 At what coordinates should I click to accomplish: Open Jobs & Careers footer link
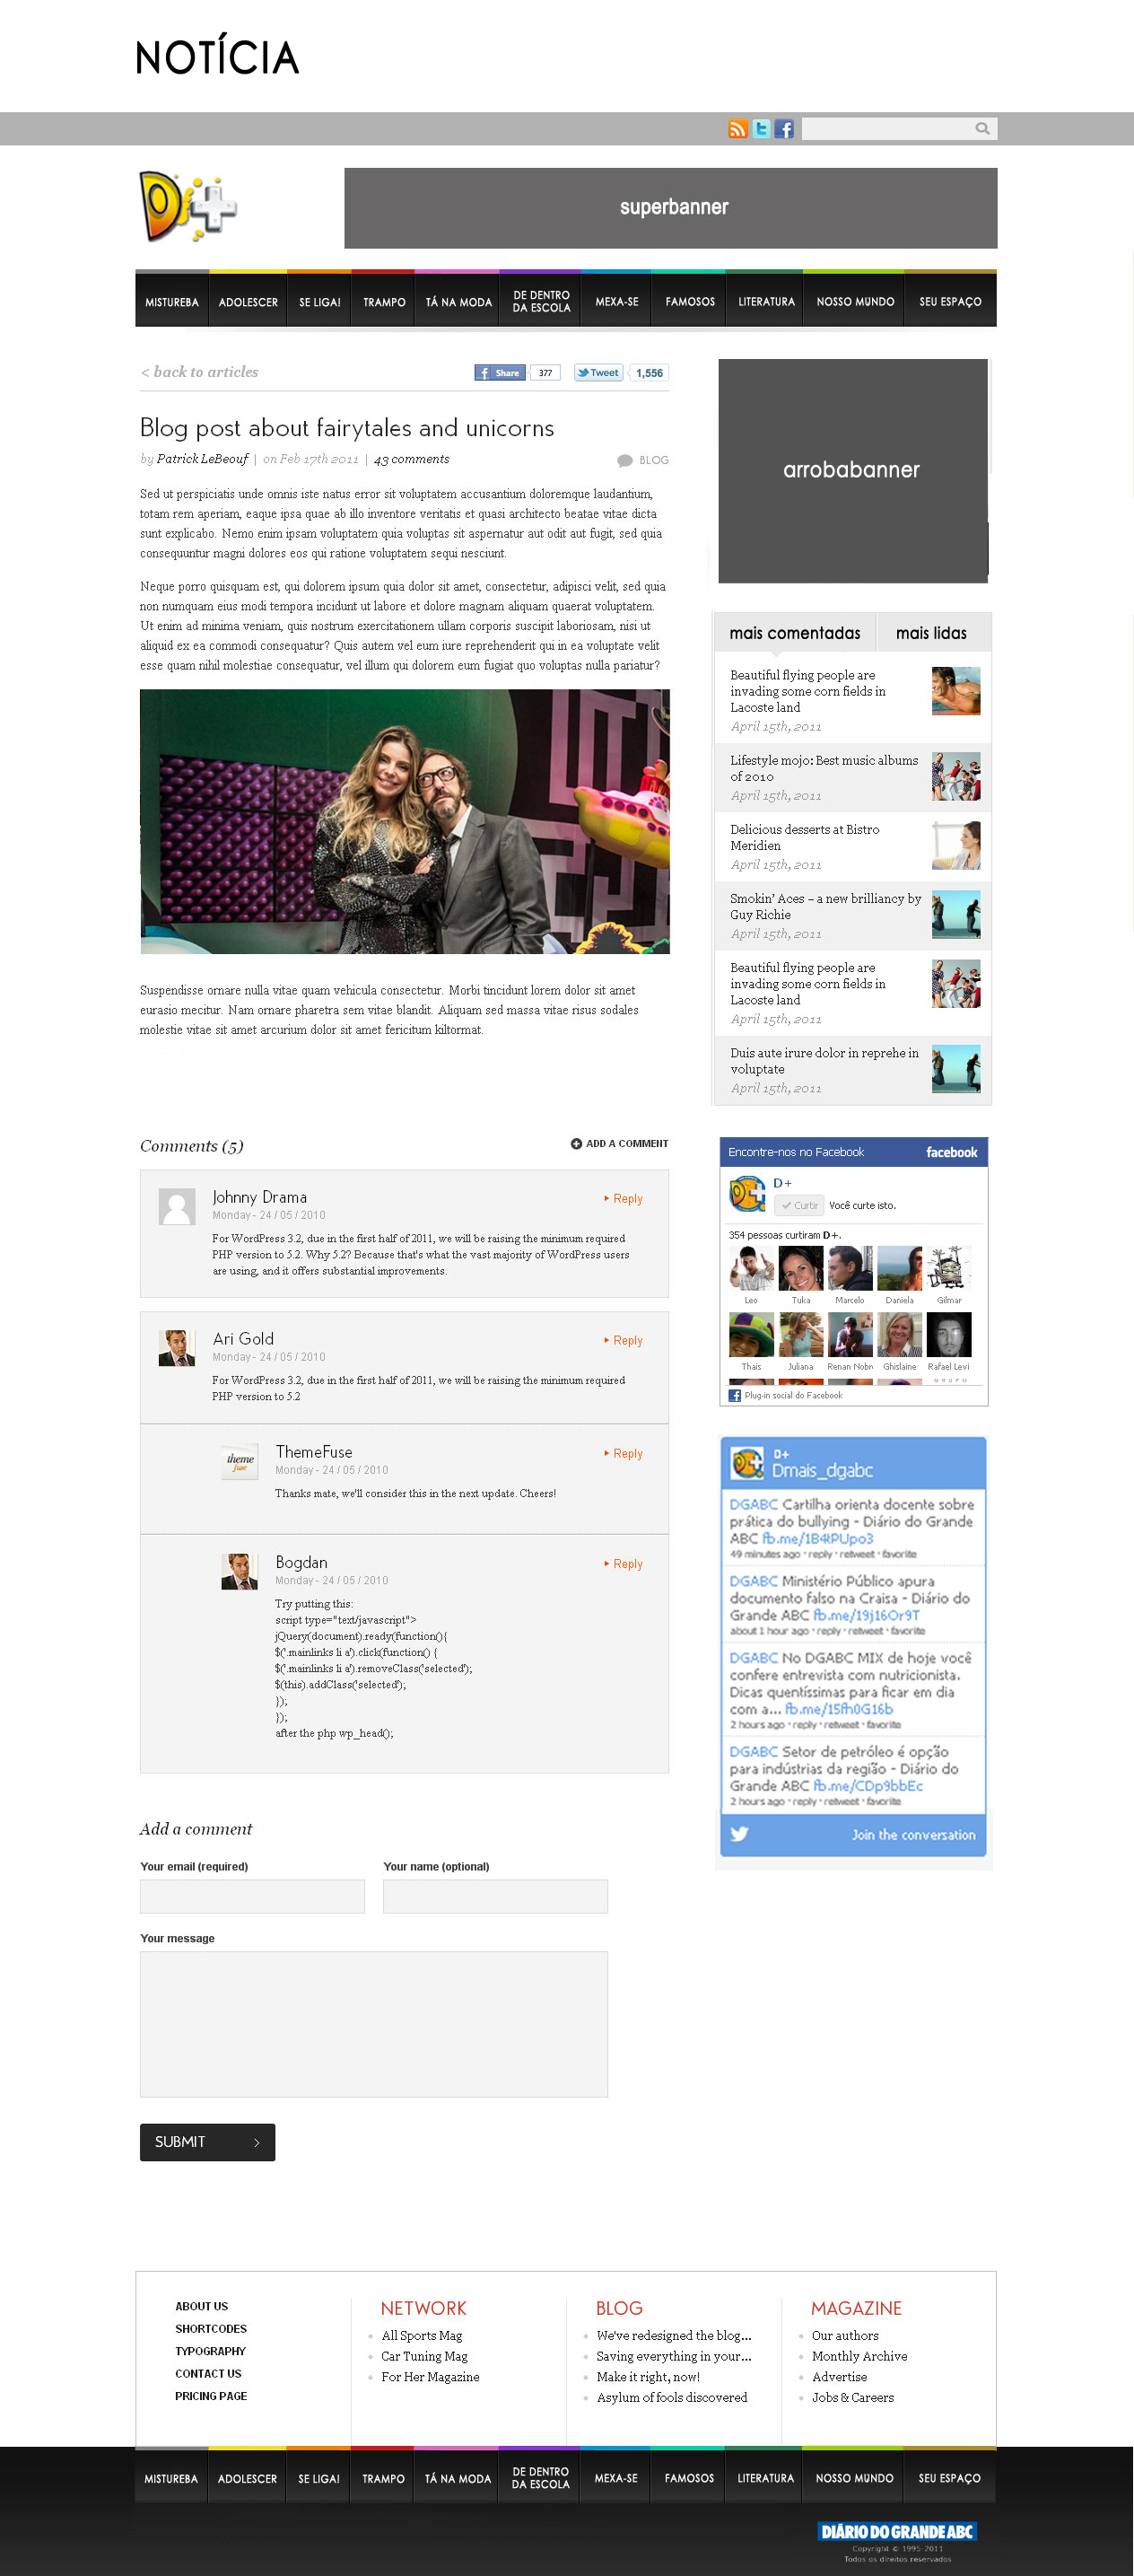(852, 2397)
